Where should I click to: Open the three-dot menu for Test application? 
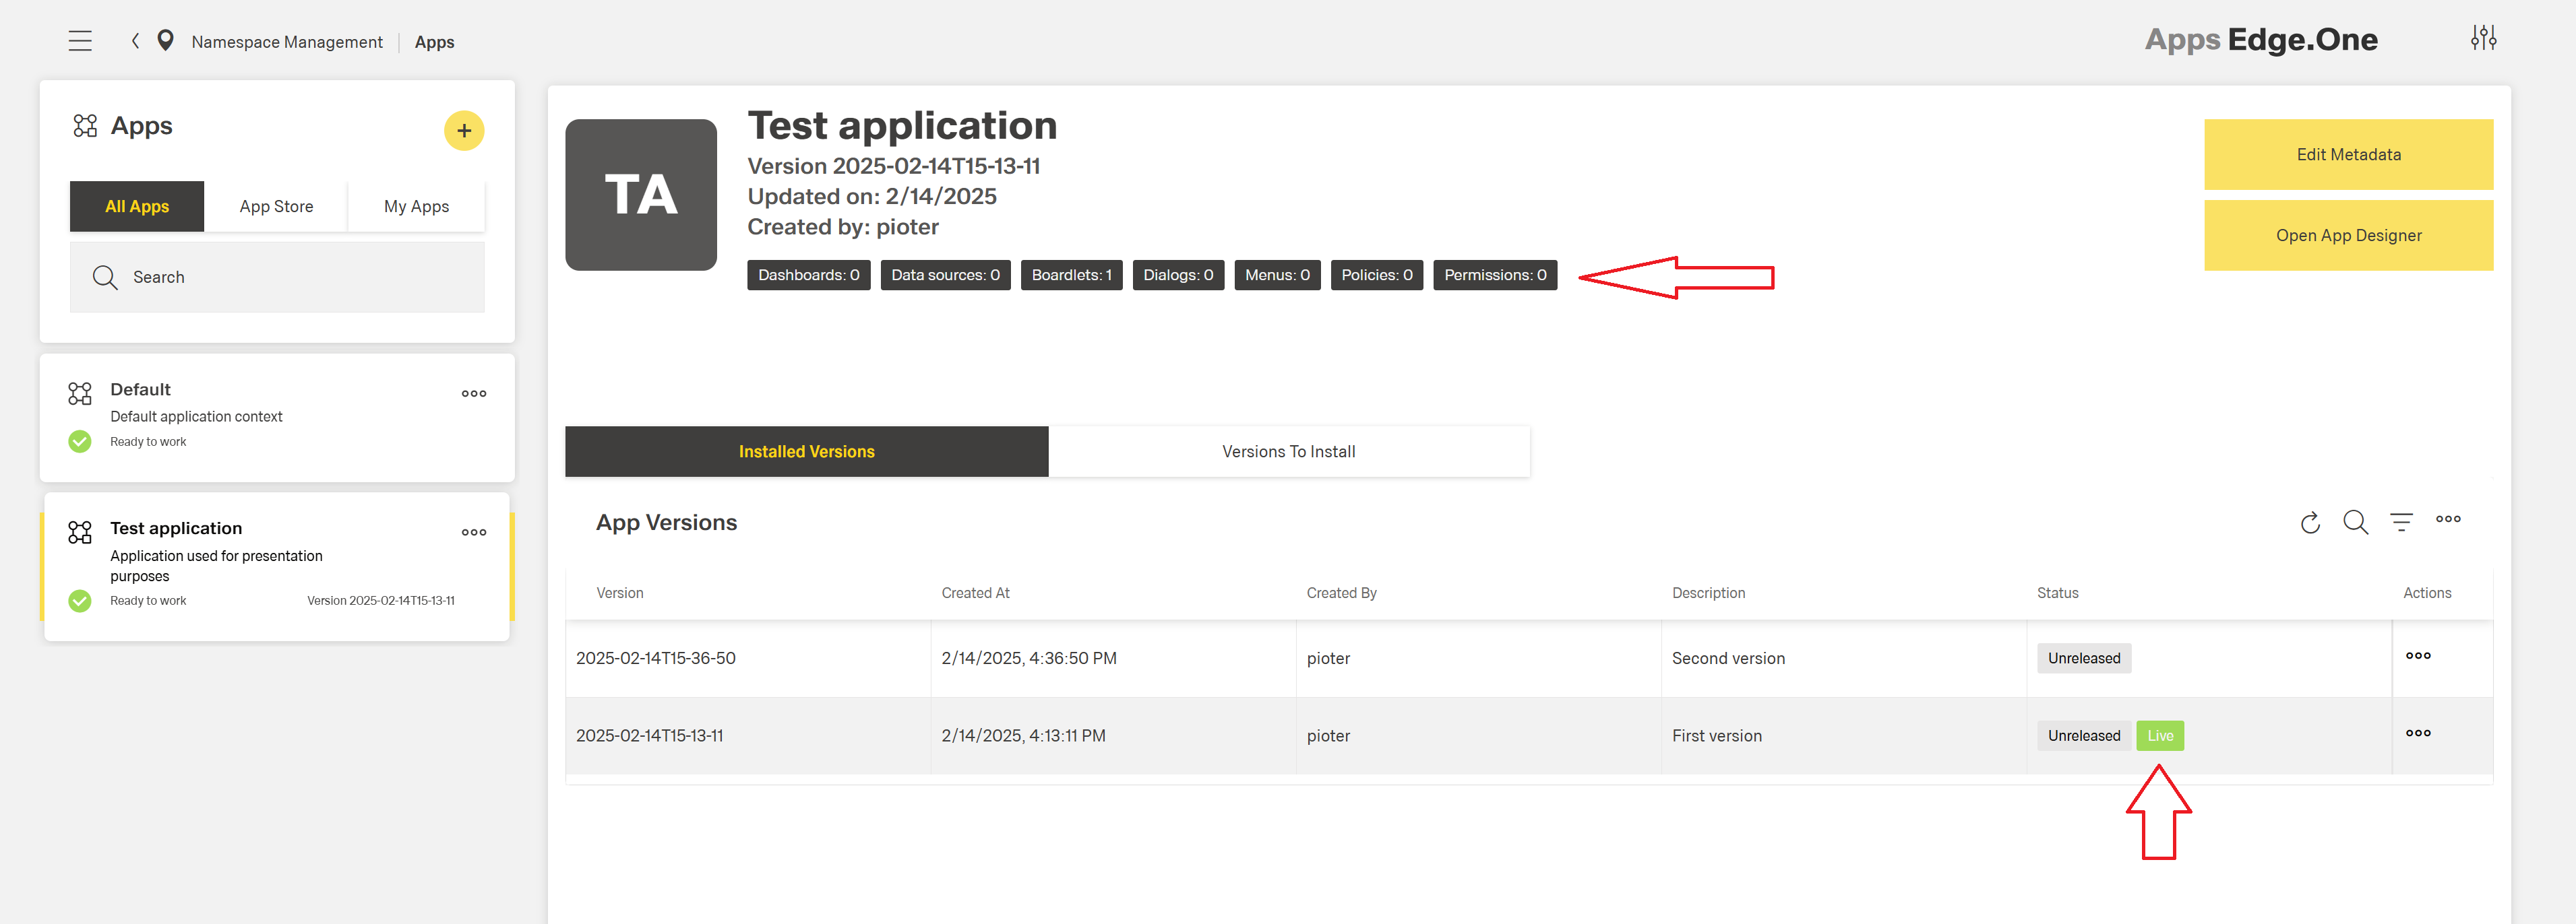(473, 531)
